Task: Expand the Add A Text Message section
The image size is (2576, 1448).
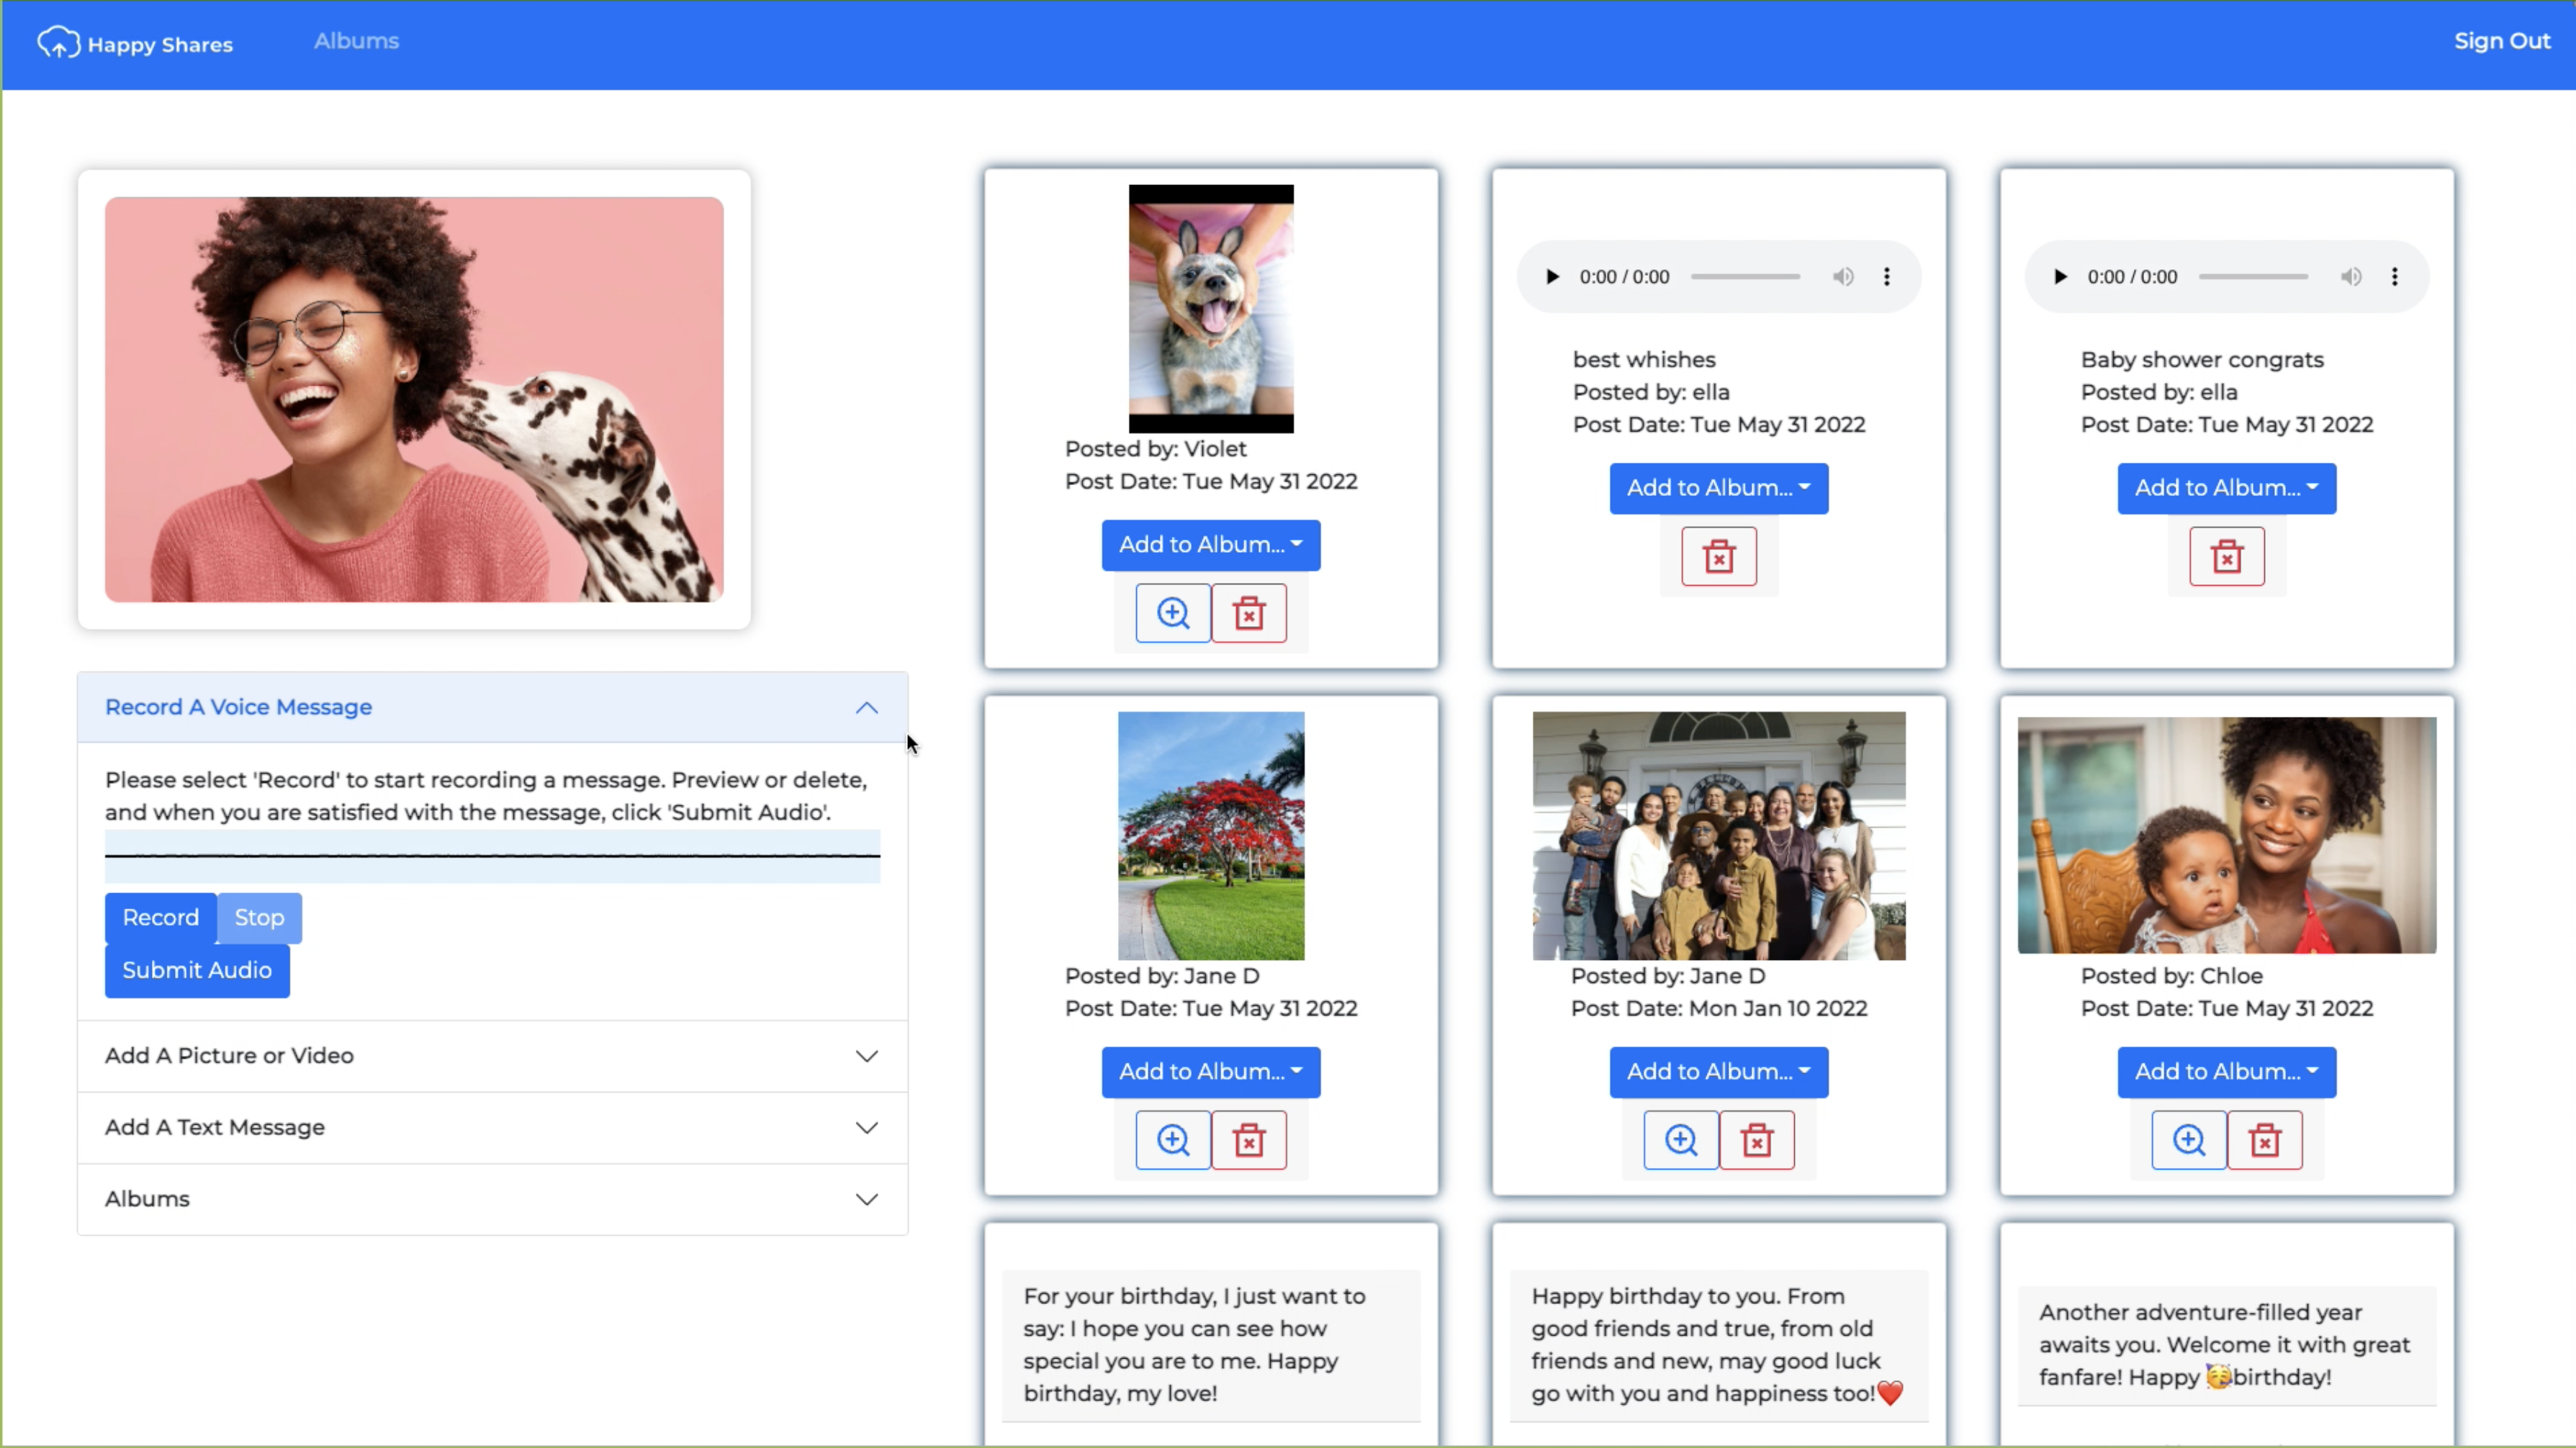Action: (x=492, y=1128)
